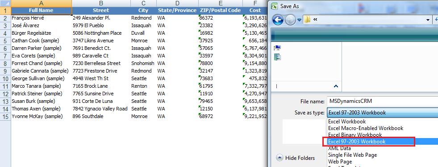Image resolution: width=438 pixels, height=167 pixels.
Task: Click Hide Folders button
Action: point(296,158)
